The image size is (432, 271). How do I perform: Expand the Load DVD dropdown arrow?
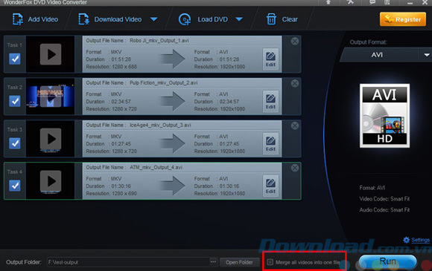(x=239, y=19)
